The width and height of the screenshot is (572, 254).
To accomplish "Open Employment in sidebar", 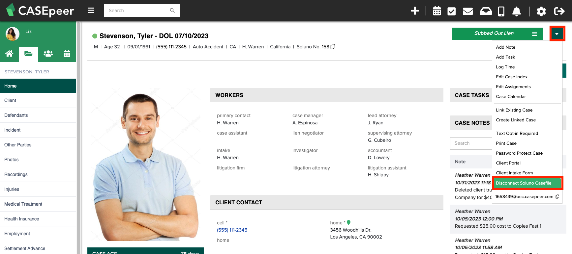I will click(x=38, y=234).
